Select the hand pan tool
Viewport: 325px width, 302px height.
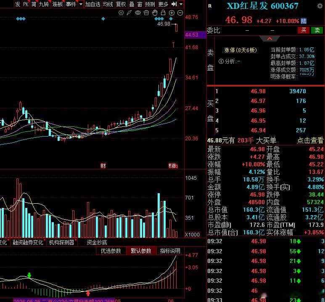pos(155,13)
